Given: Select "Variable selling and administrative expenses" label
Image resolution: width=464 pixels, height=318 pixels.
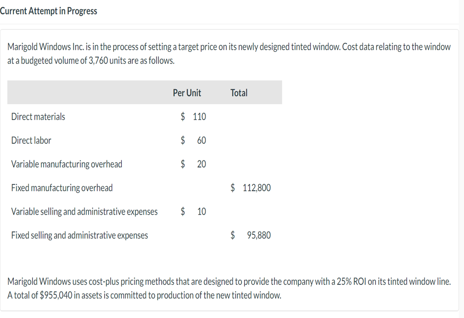Looking at the screenshot, I should 84,212.
